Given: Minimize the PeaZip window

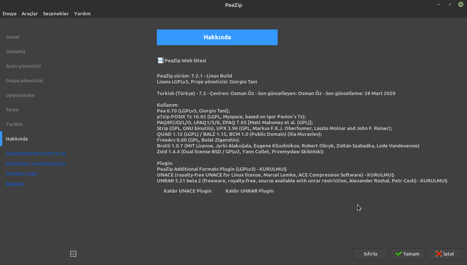Looking at the screenshot, I should coord(439,5).
